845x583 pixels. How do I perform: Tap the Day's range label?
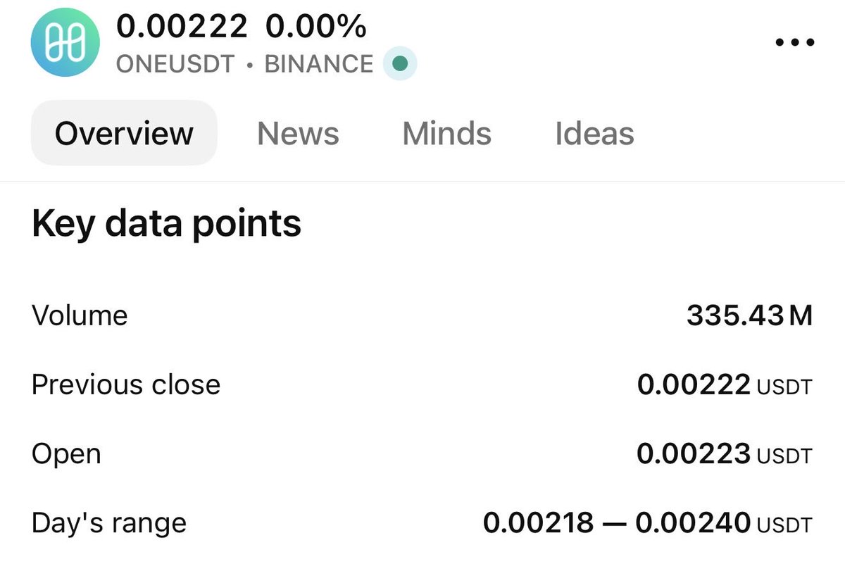(109, 523)
